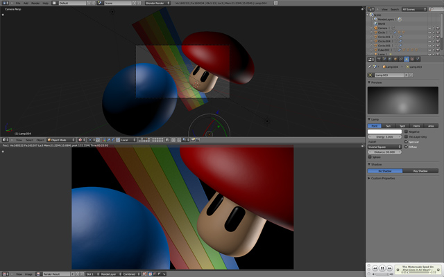Select the World properties tab icon
Image resolution: width=444 pixels, height=277 pixels.
coord(389,60)
